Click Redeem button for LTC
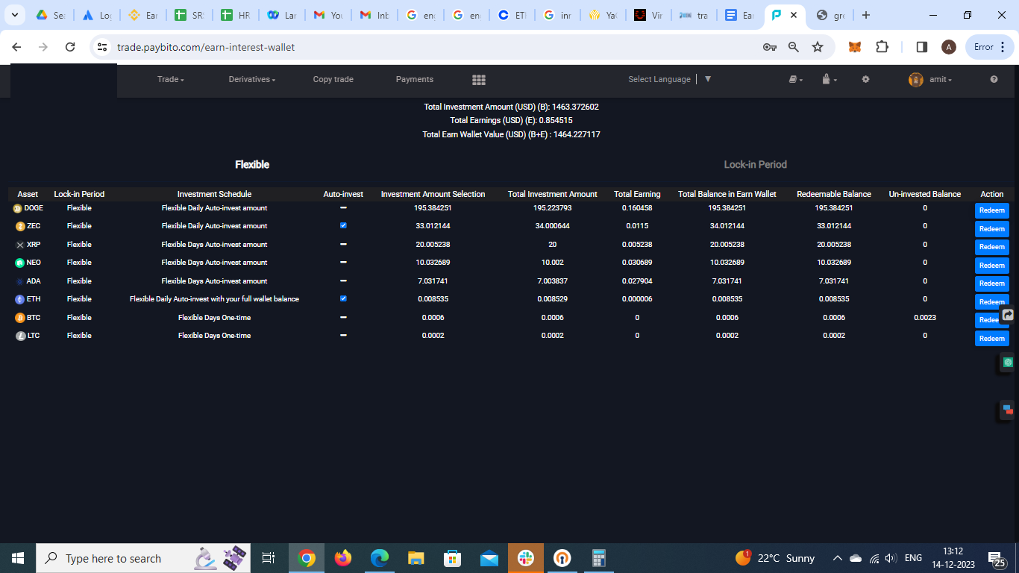Viewport: 1019px width, 573px height. pyautogui.click(x=991, y=339)
